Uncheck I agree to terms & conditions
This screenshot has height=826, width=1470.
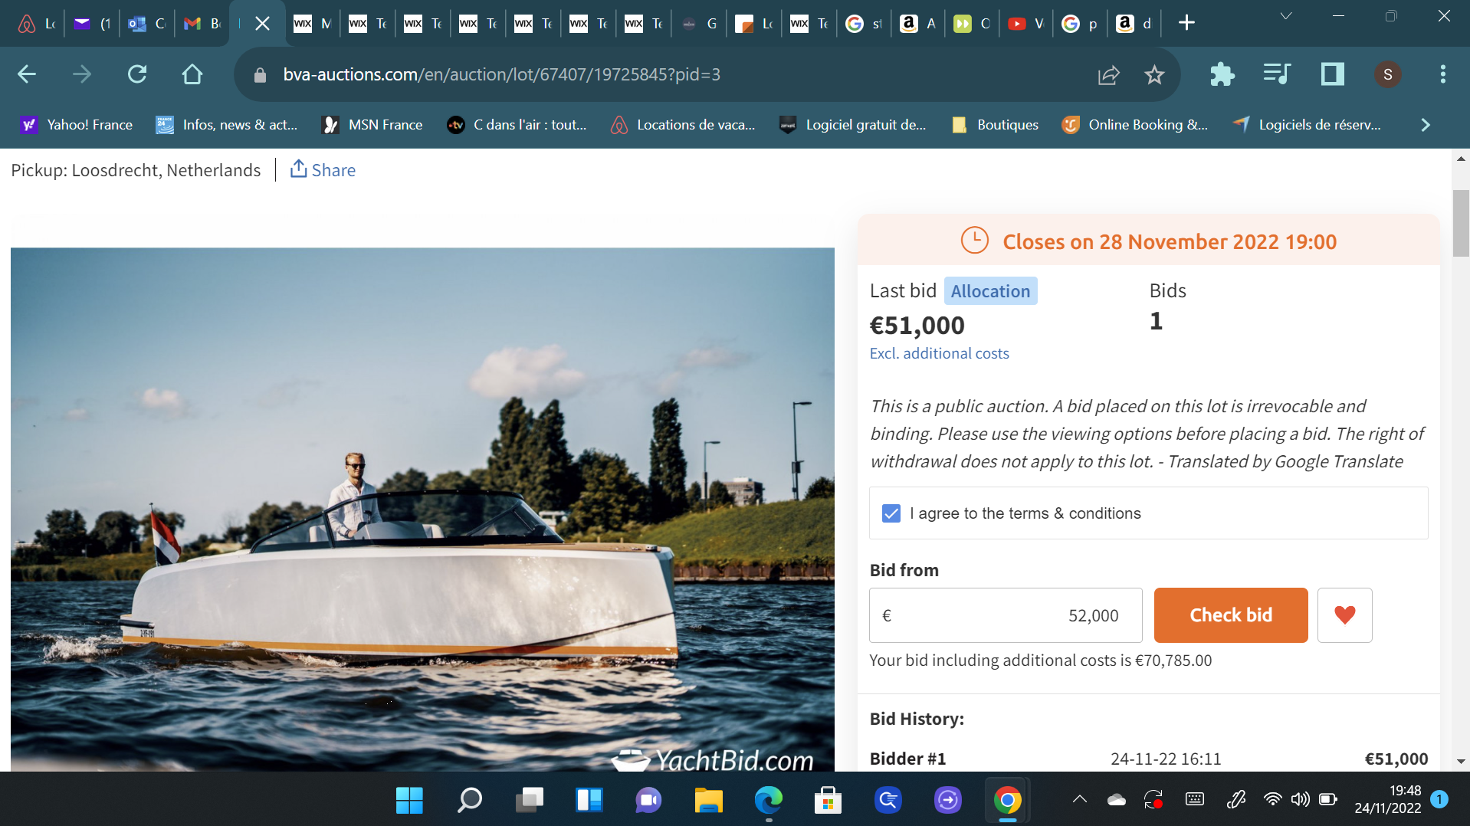891,513
